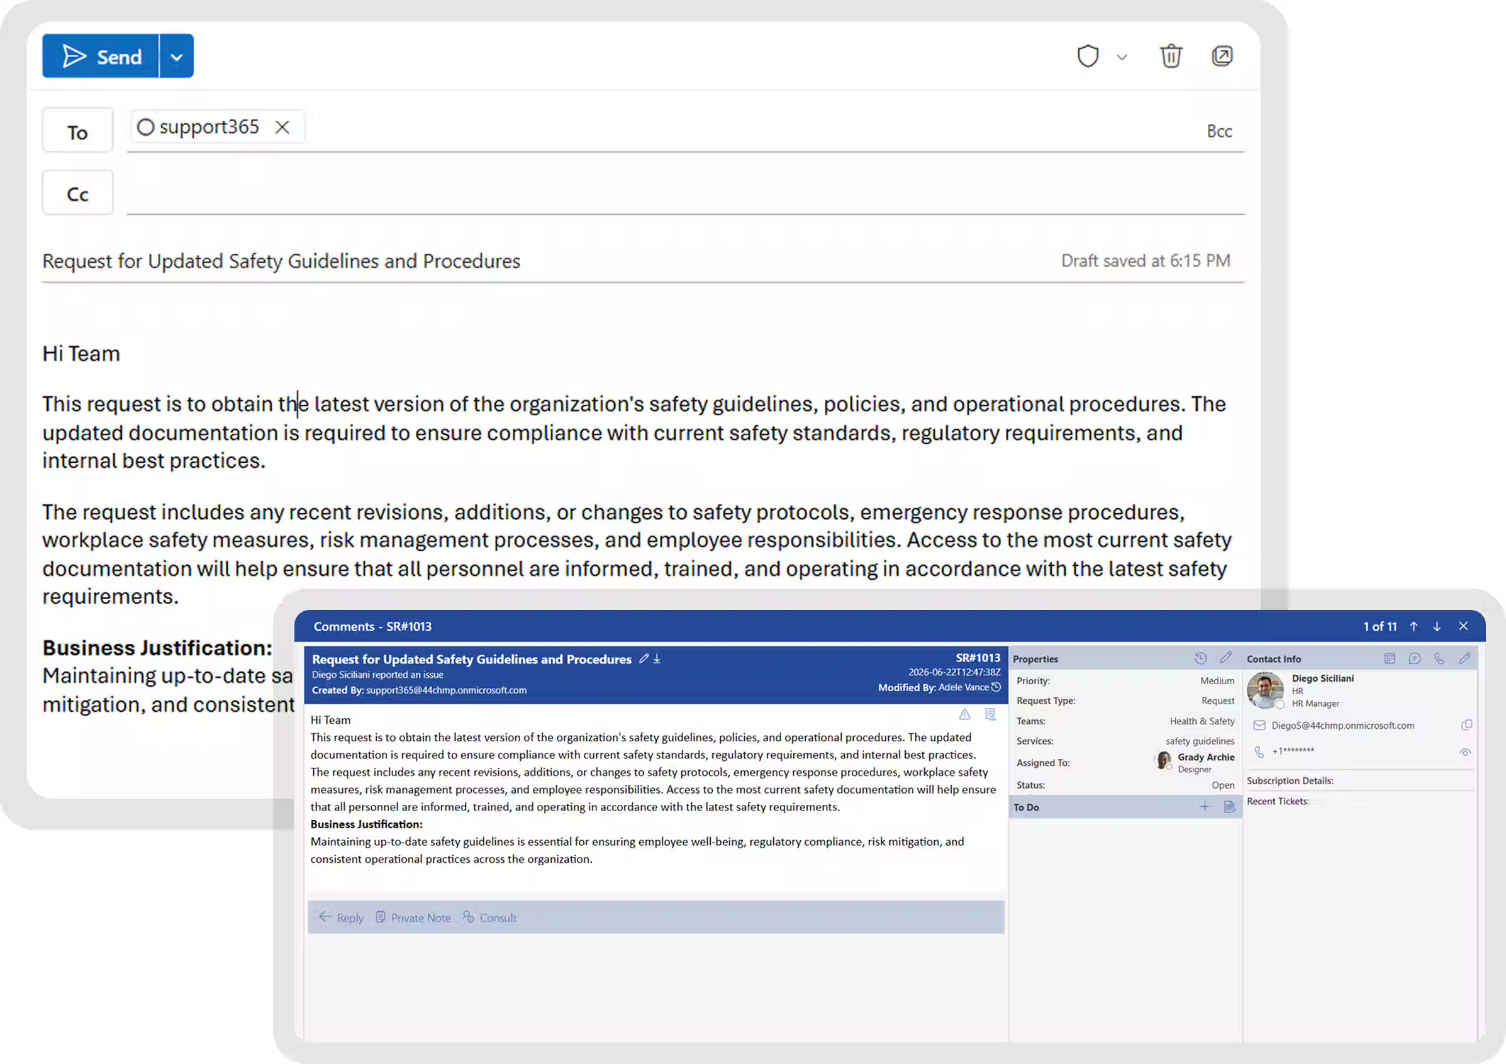Click the Priority value Medium
This screenshot has width=1506, height=1064.
1217,680
